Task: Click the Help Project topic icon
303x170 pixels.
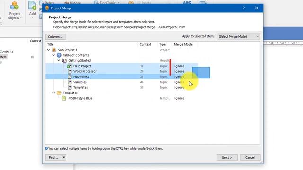Action: pyautogui.click(x=69, y=66)
